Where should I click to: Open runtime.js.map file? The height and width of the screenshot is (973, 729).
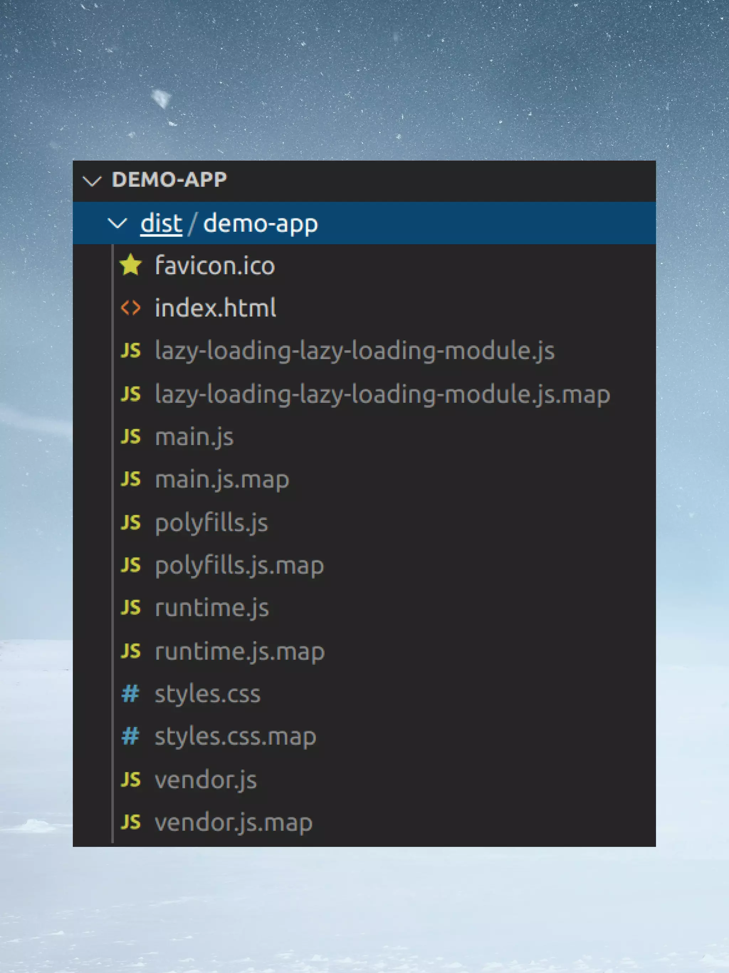tap(240, 651)
